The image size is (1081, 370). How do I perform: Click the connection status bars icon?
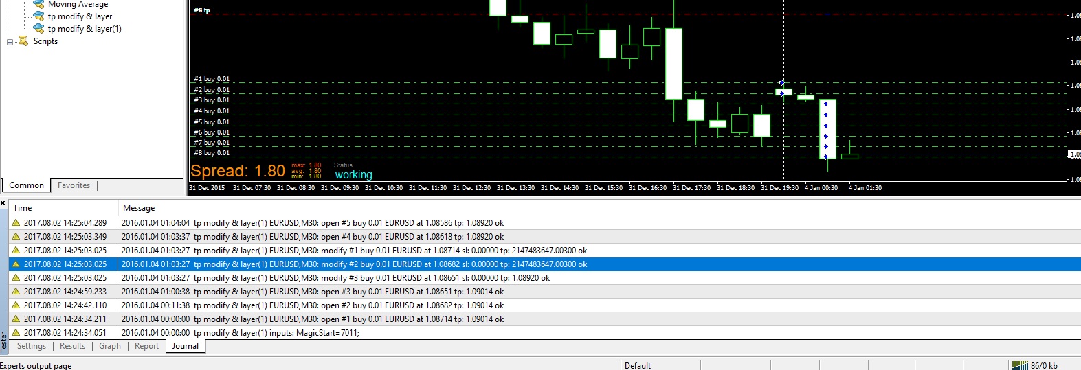[x=1020, y=366]
